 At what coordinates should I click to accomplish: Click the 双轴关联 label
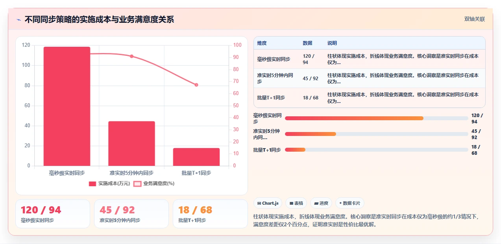pos(474,19)
